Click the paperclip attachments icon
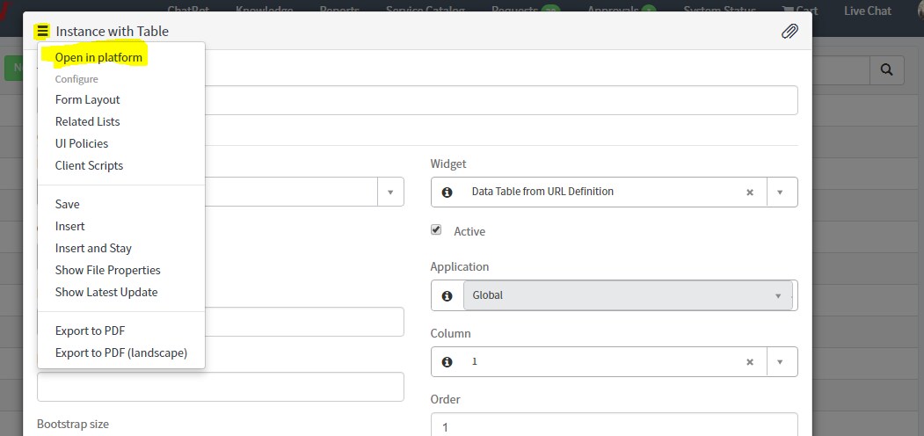Image resolution: width=924 pixels, height=436 pixels. coord(789,32)
